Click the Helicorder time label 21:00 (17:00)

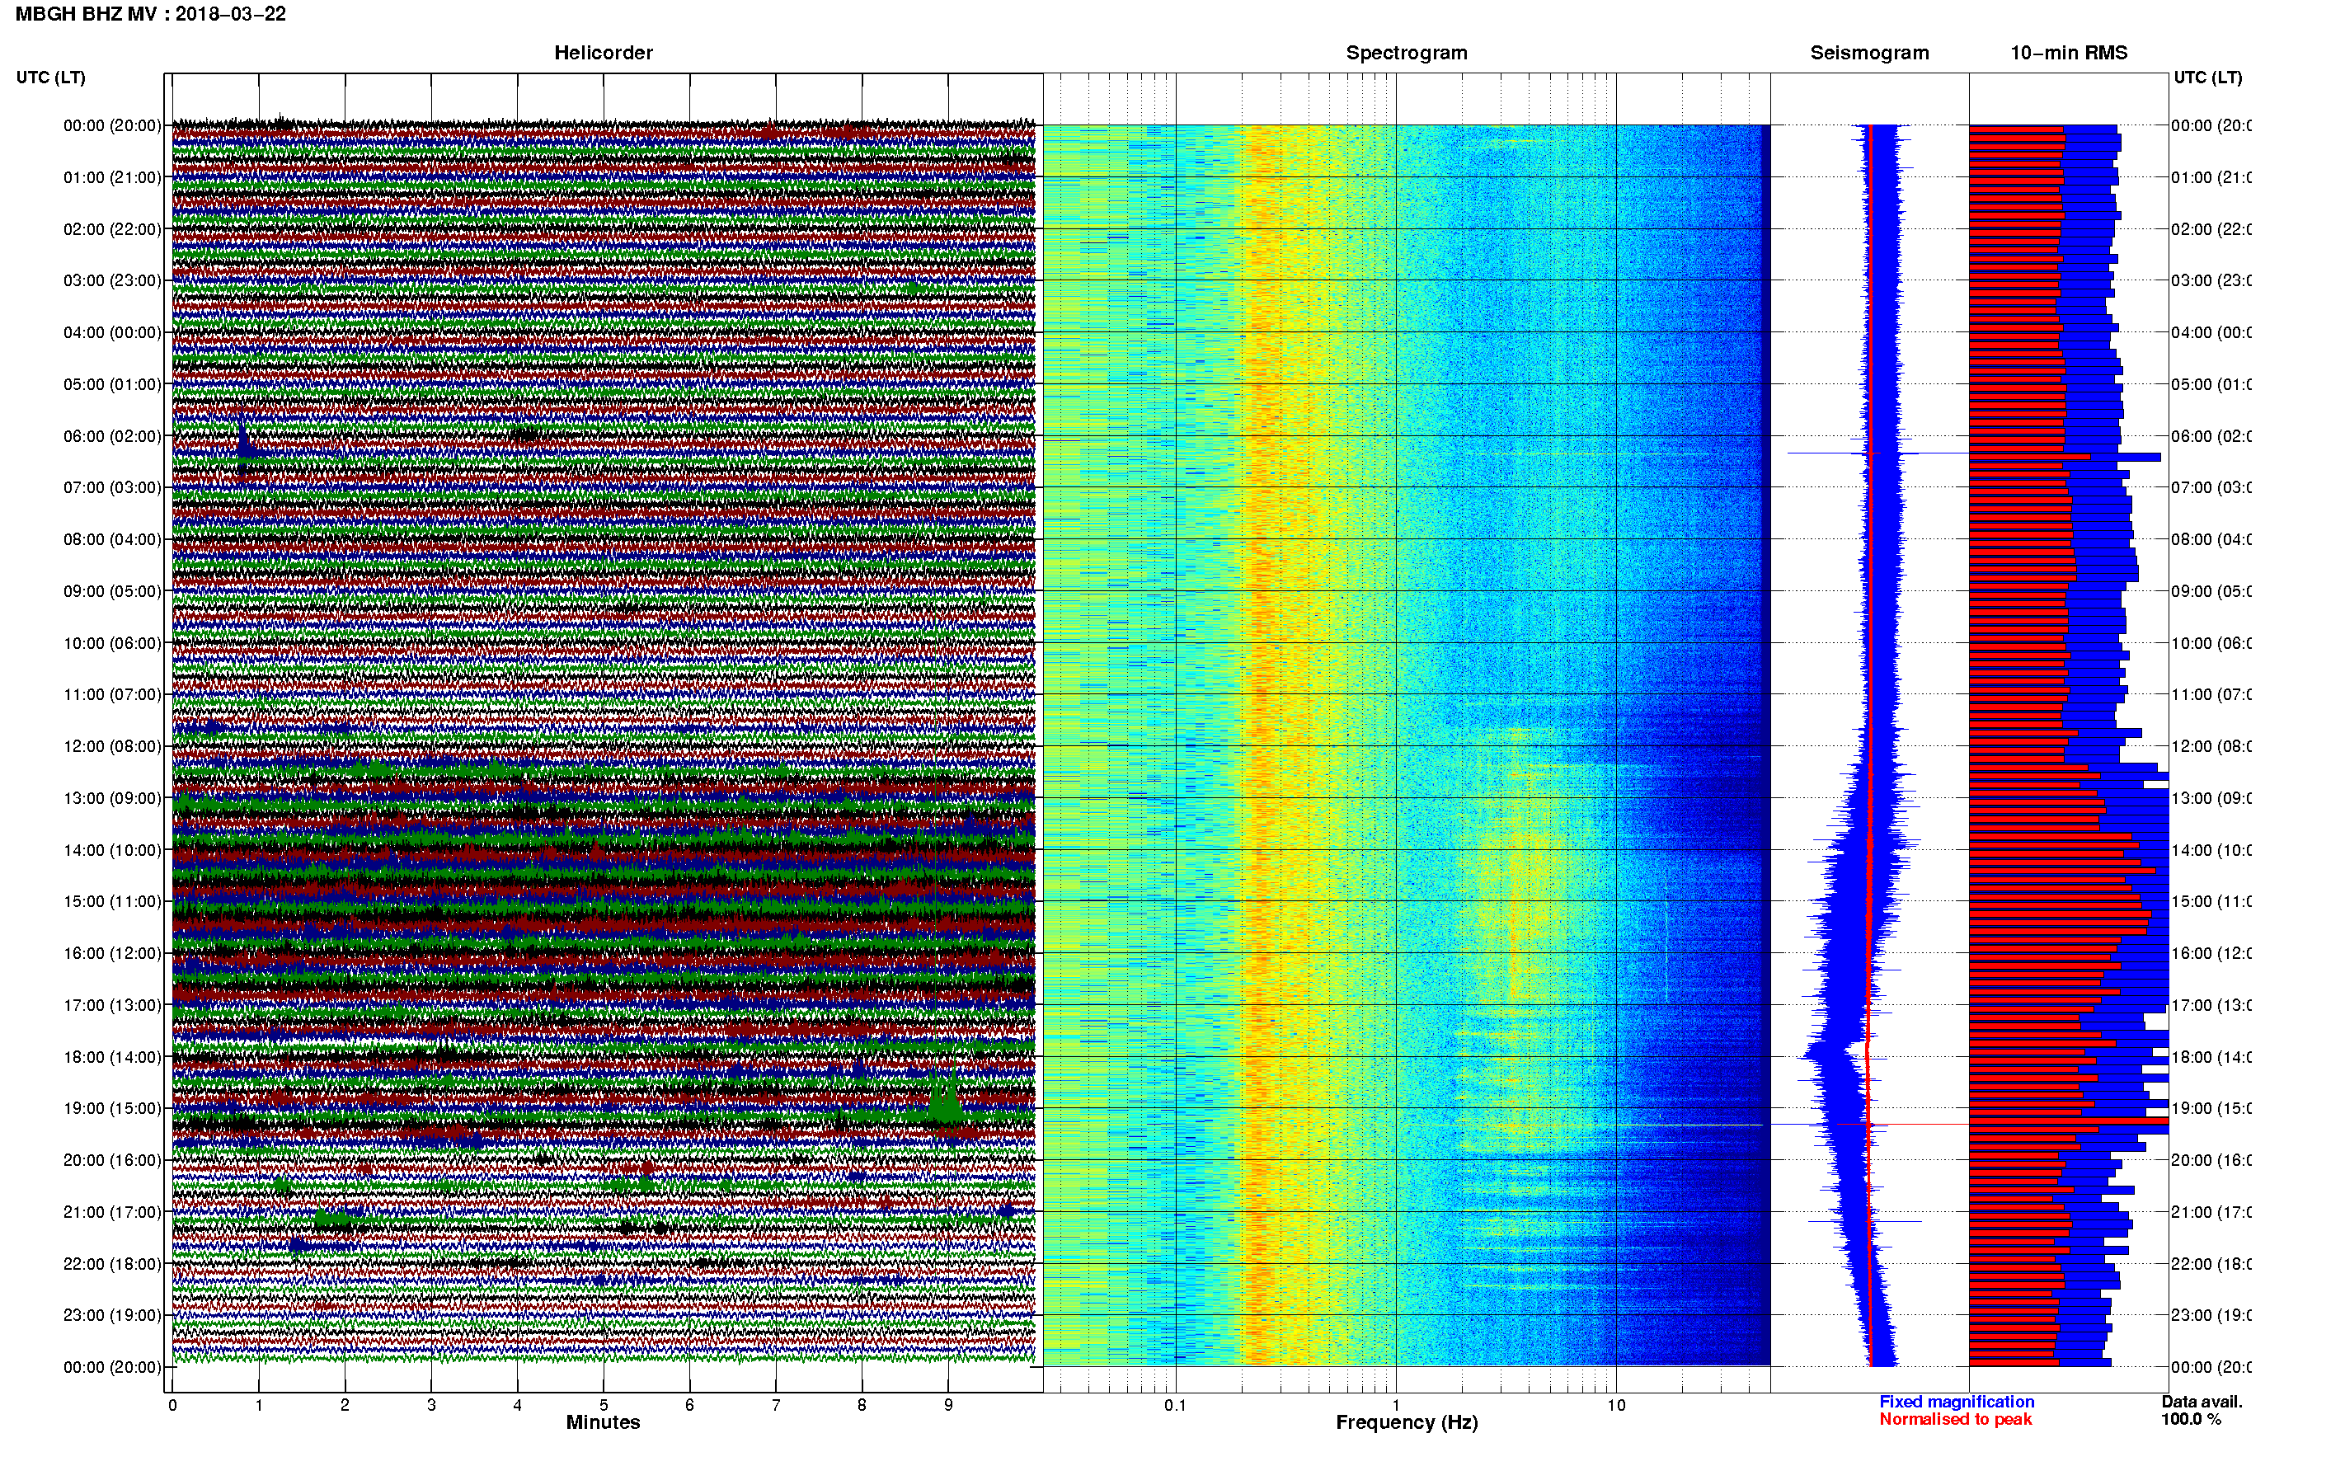pyautogui.click(x=112, y=1212)
